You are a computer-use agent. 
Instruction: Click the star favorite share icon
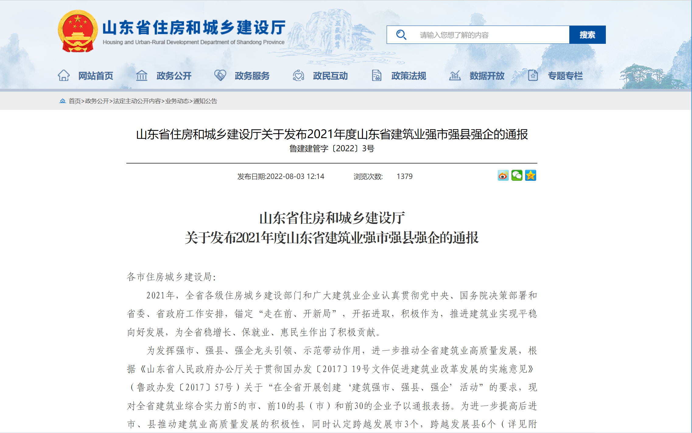pos(531,176)
